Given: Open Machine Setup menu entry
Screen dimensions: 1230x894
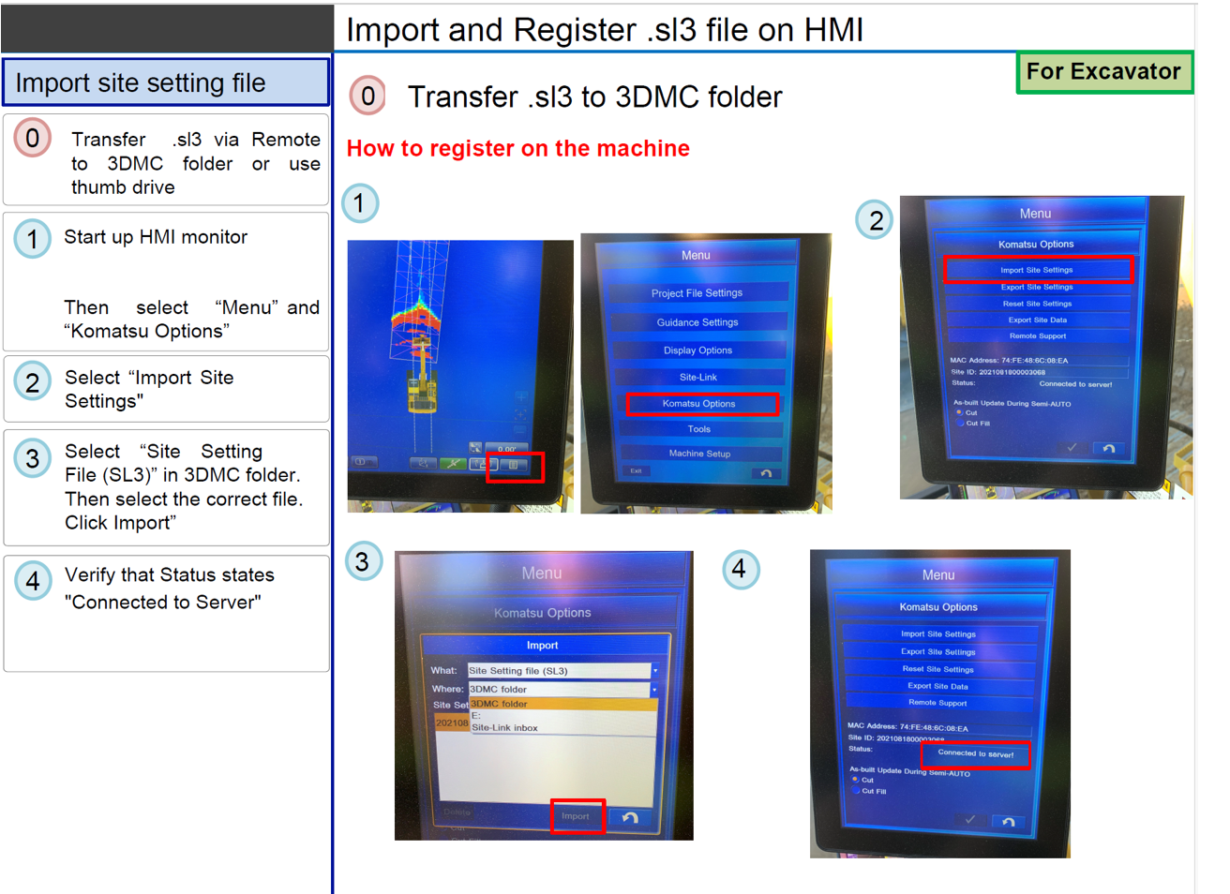Looking at the screenshot, I should pos(699,454).
